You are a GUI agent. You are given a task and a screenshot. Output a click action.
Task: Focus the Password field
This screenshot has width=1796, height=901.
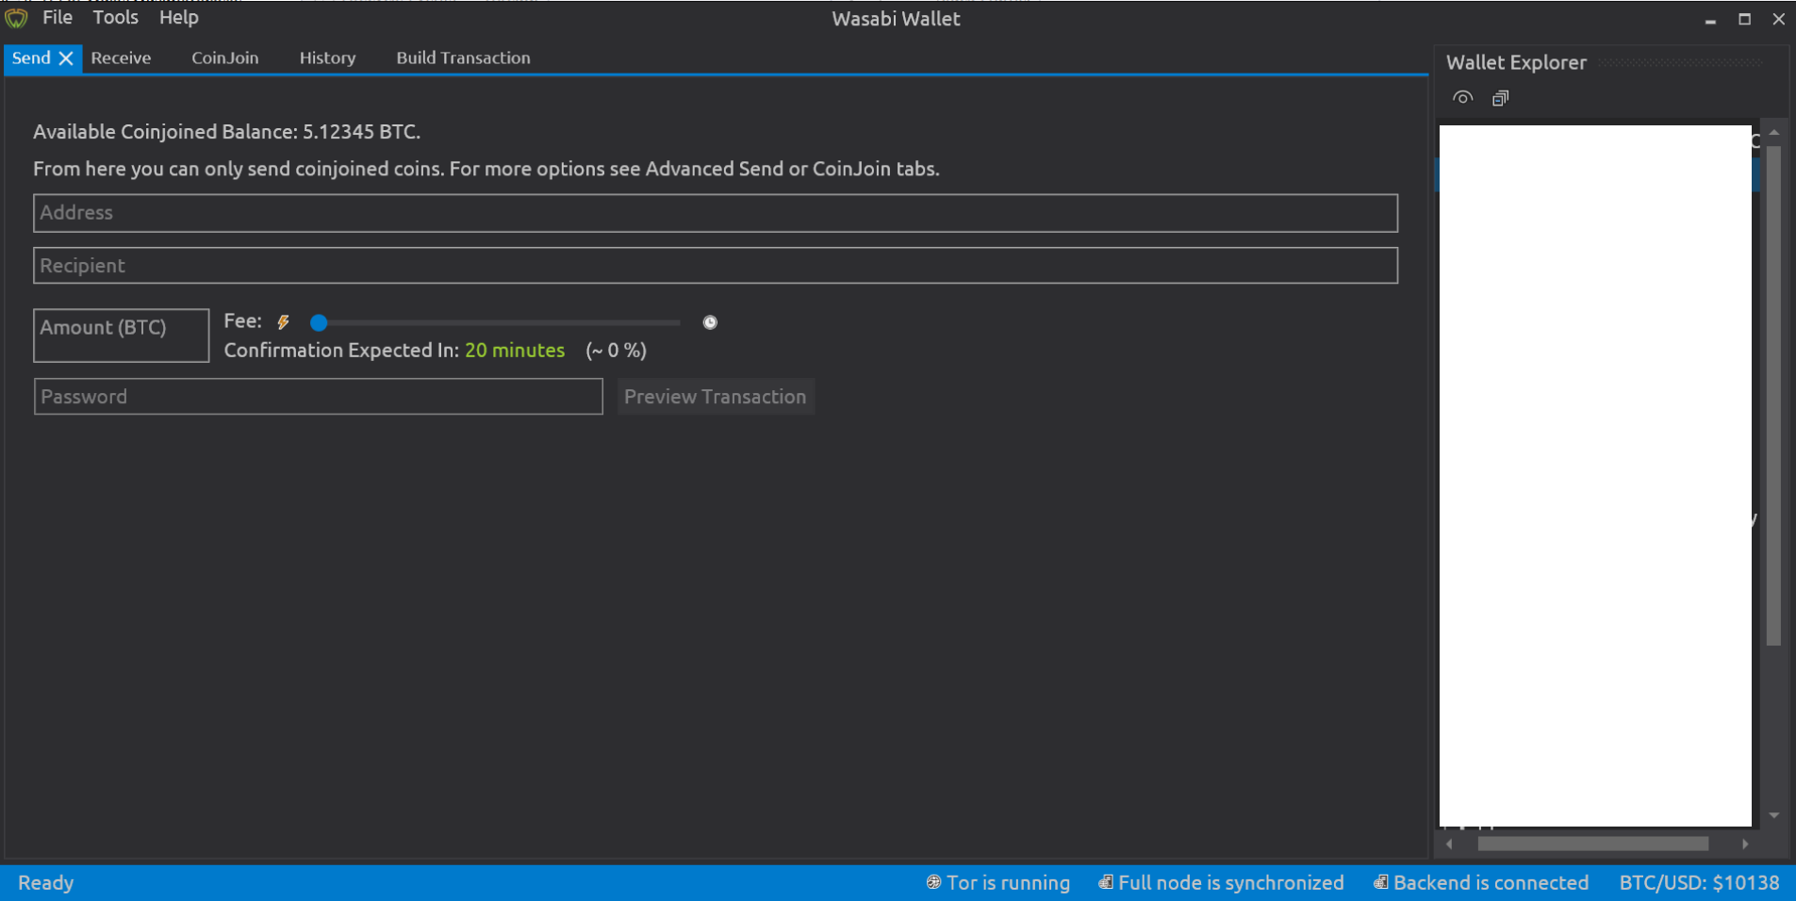tap(319, 397)
